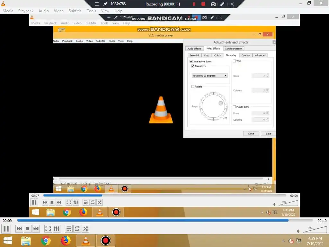329x247 pixels.
Task: Open the Playback menu in the outer menu bar
Action: coord(26,11)
